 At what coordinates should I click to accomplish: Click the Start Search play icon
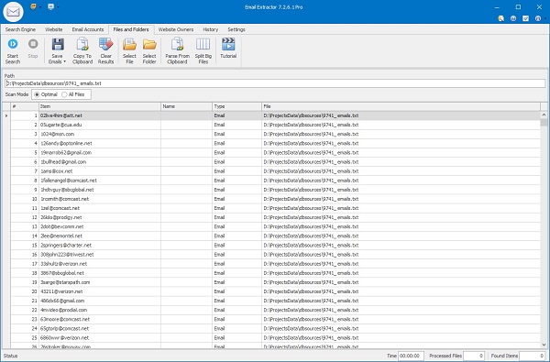(x=13, y=44)
